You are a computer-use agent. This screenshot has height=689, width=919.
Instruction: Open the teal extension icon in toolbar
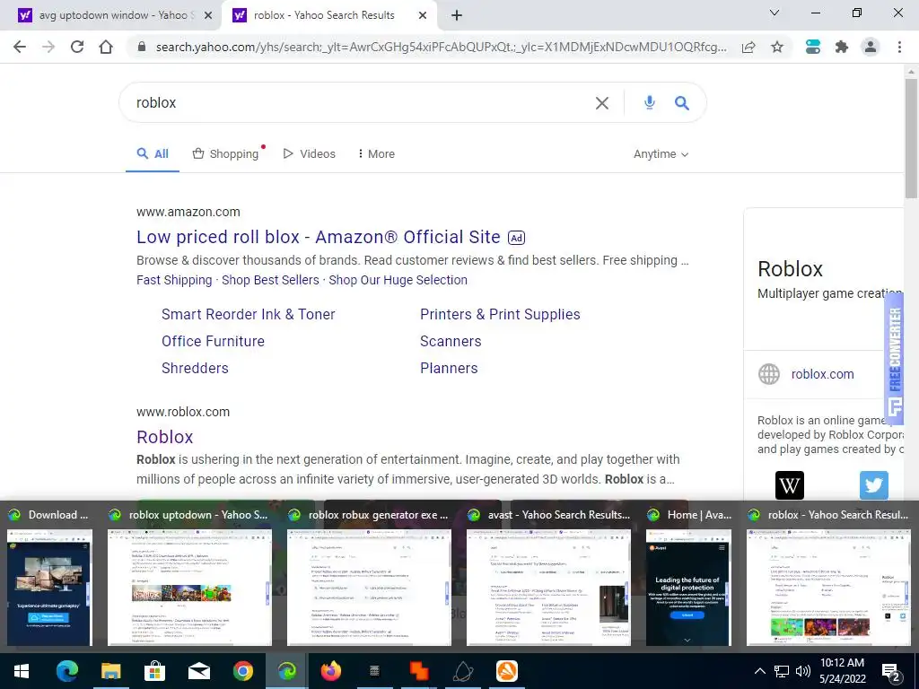(x=813, y=47)
